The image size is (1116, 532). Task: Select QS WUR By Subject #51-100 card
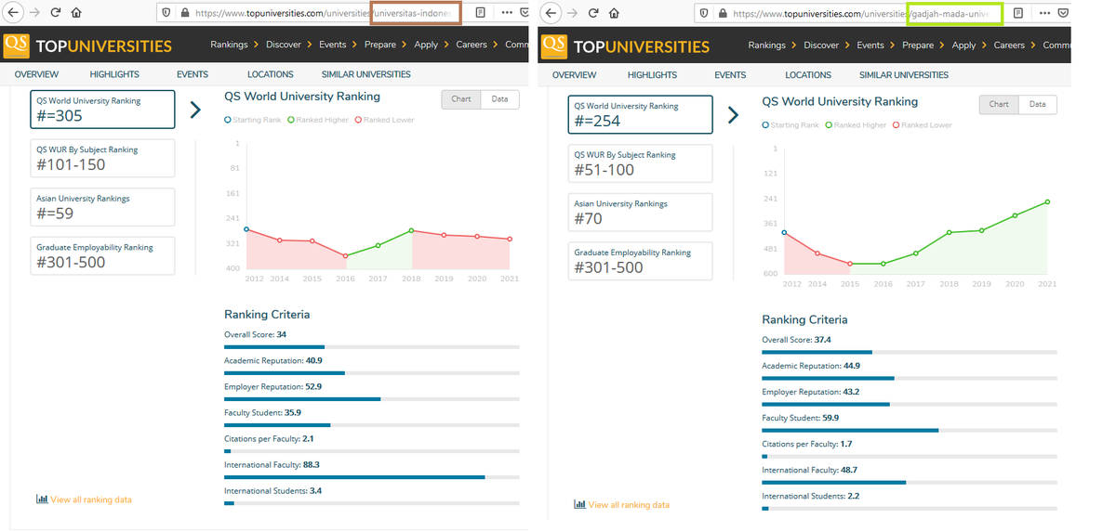[x=640, y=163]
